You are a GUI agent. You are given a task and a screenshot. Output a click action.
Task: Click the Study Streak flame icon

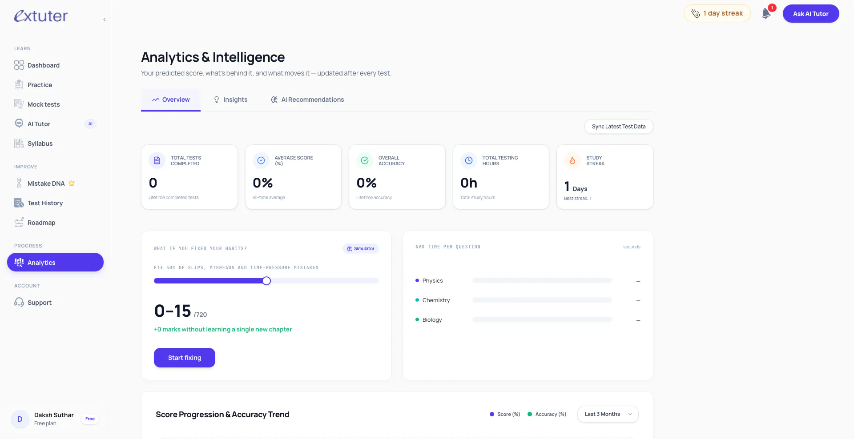pyautogui.click(x=572, y=160)
